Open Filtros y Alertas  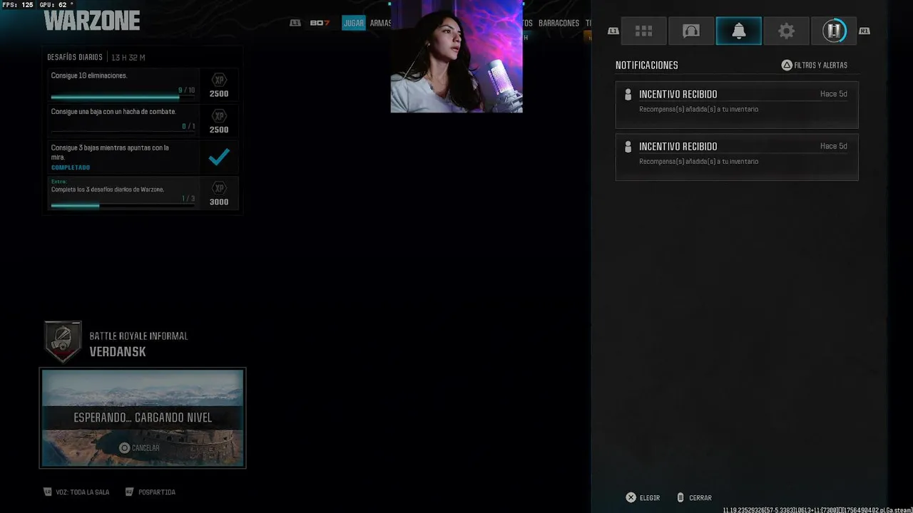click(x=814, y=65)
